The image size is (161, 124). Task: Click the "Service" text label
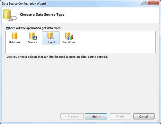pos(33,42)
